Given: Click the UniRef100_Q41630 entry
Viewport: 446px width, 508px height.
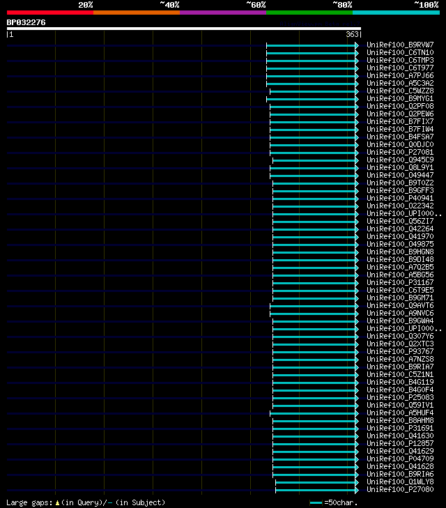Looking at the screenshot, I should (400, 436).
